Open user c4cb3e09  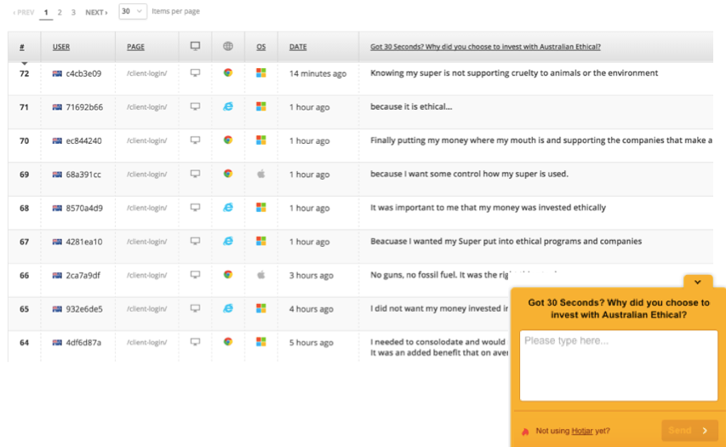(83, 73)
